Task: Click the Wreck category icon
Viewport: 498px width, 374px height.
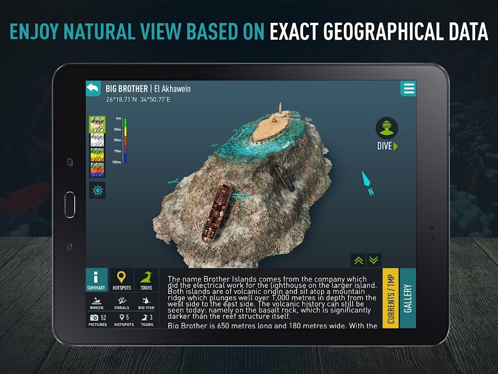Action: pos(96,303)
